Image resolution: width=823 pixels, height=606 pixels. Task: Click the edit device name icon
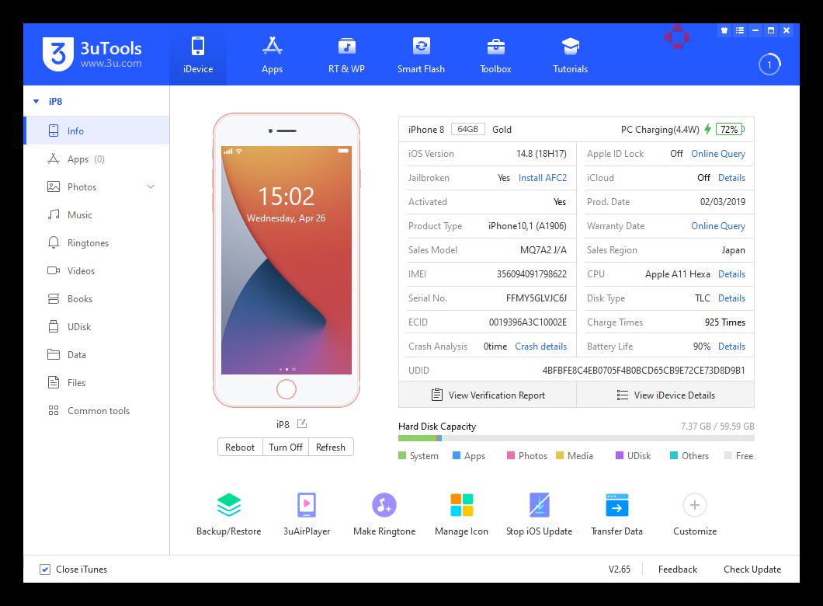pyautogui.click(x=302, y=423)
